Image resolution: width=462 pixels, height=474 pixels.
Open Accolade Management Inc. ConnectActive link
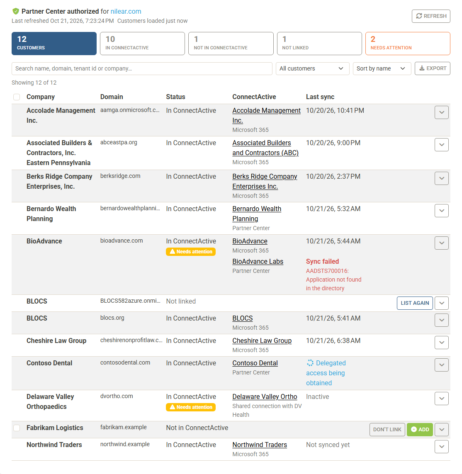coord(266,115)
